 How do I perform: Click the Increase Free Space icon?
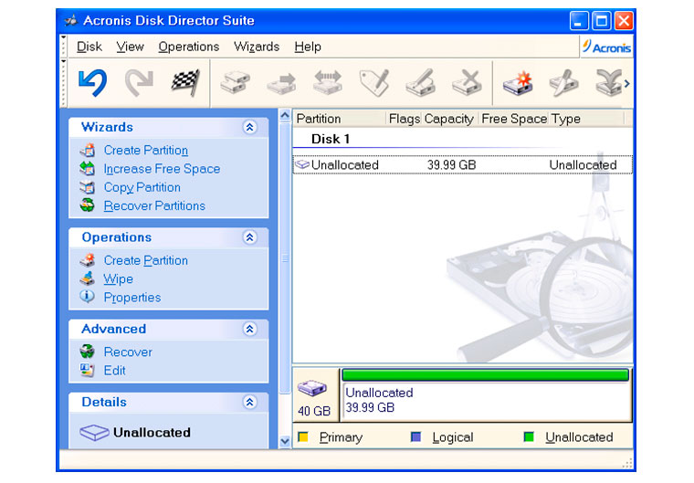tap(87, 169)
